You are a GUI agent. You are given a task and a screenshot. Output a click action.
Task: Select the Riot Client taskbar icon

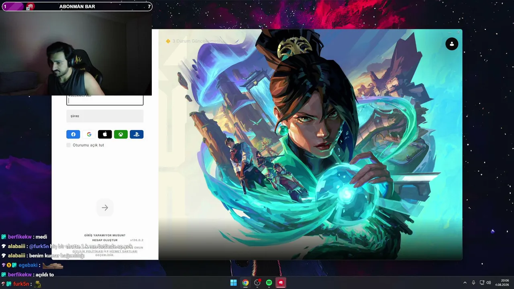281,283
